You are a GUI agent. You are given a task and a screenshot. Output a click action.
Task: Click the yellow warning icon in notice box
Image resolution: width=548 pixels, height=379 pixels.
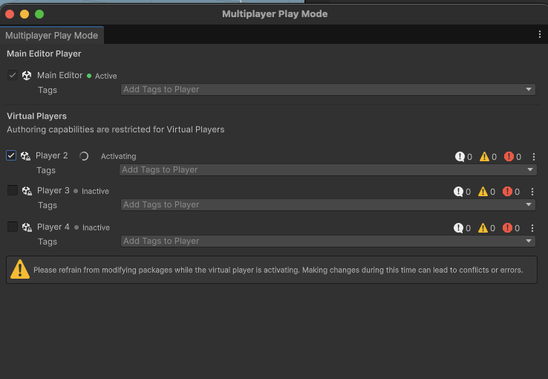[20, 269]
